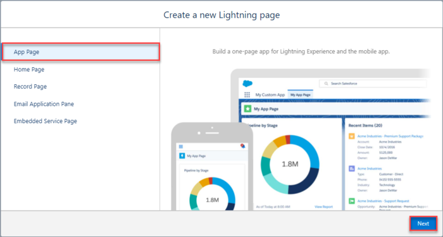Click the green Support Request record icon
443x237 pixels.
point(352,201)
